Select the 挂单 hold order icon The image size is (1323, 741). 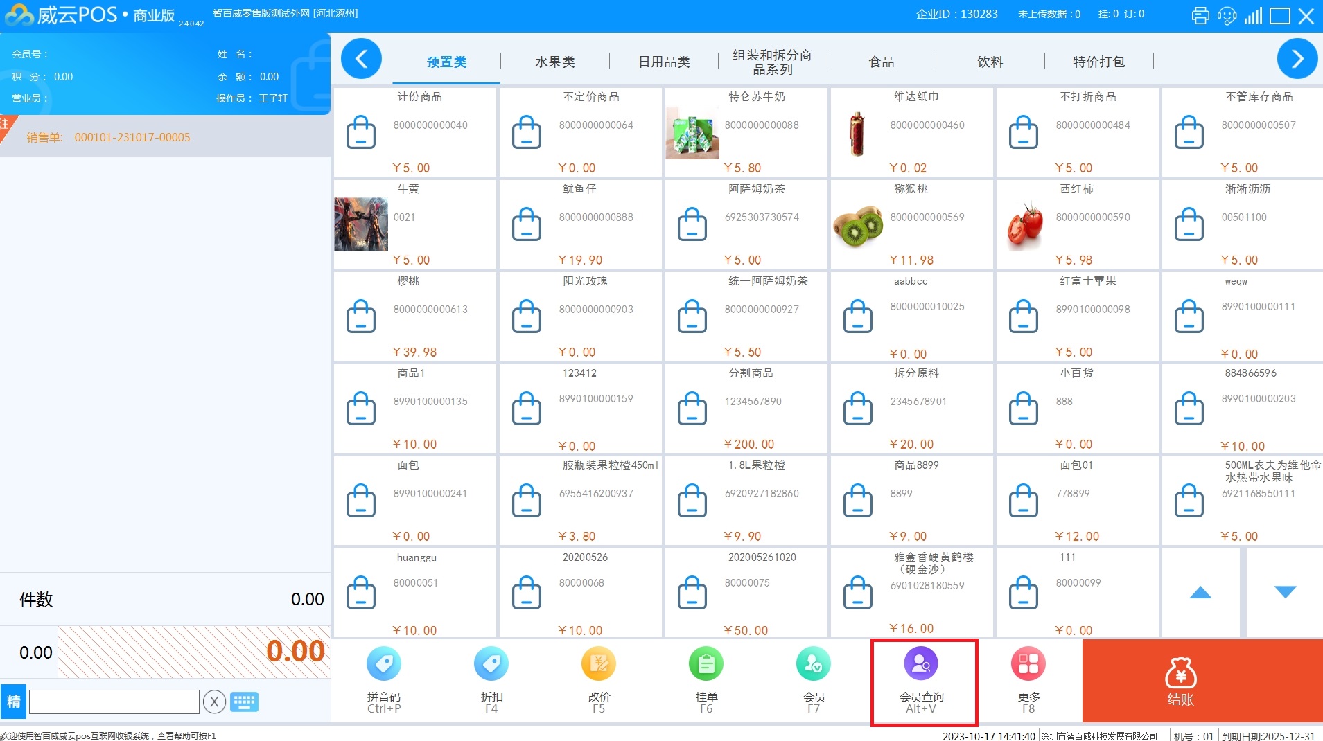[706, 679]
